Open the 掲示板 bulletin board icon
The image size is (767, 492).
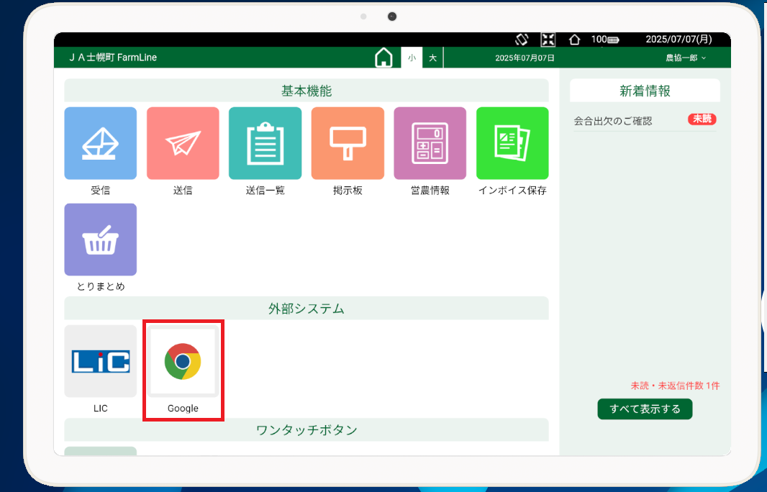pos(348,143)
